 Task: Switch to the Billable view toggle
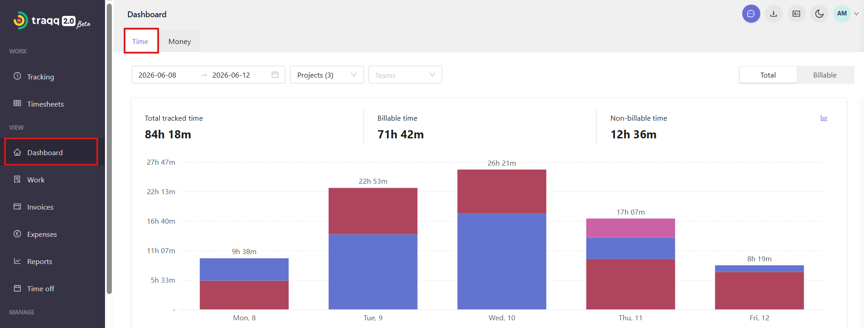pos(824,75)
